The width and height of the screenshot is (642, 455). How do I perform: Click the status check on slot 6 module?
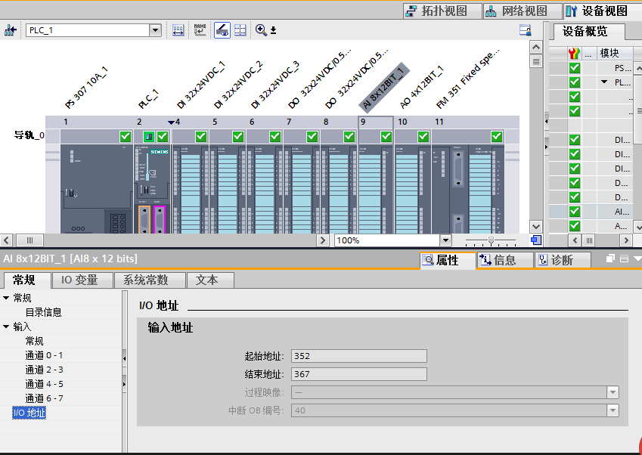click(275, 136)
